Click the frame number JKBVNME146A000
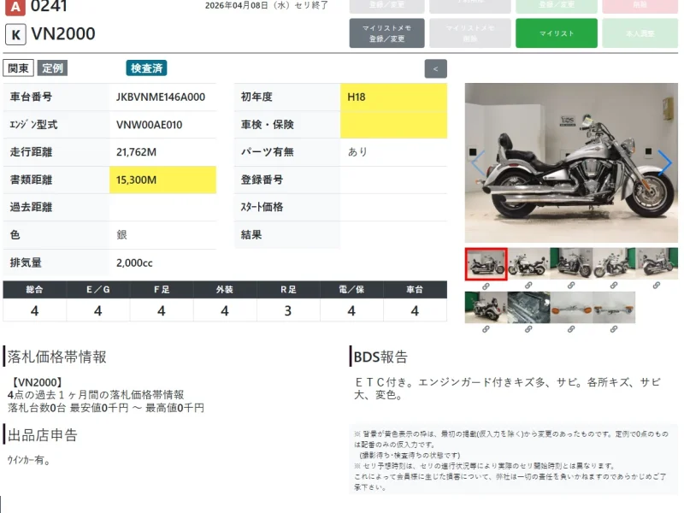 (x=161, y=97)
